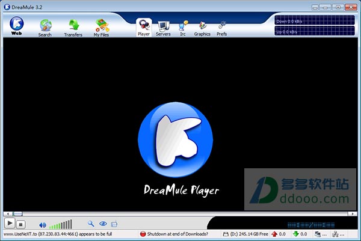Click the computers connection status icon
The height and width of the screenshot is (241, 361).
pyautogui.click(x=318, y=234)
